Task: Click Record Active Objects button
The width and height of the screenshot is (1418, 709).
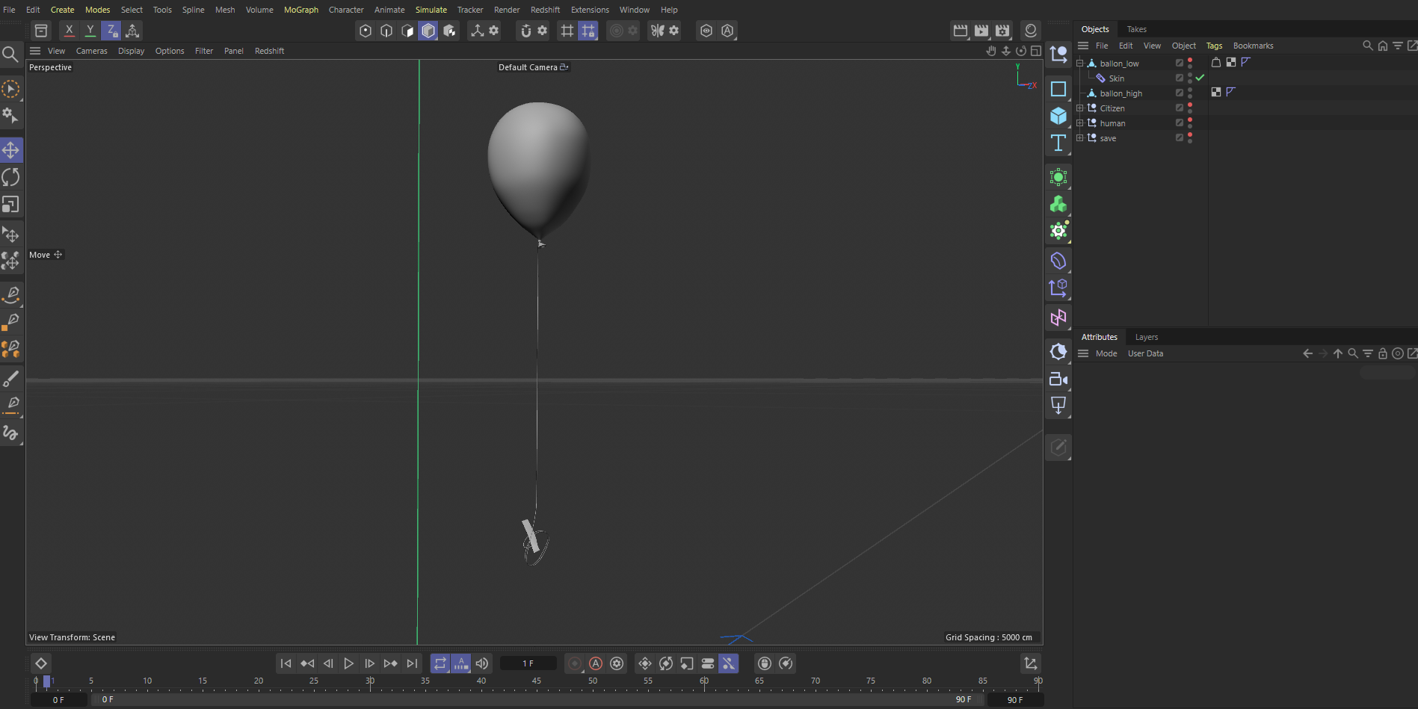Action: pos(574,663)
